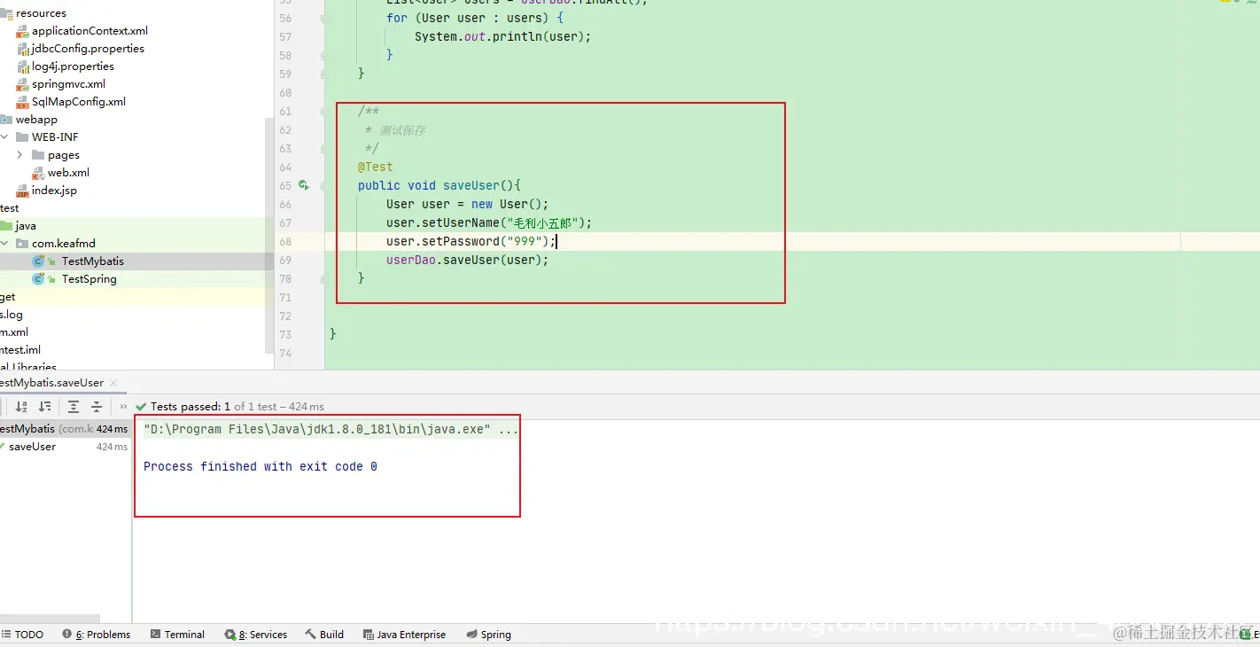Toggle fold marker at line 61 comment
This screenshot has width=1260, height=647.
coord(323,112)
